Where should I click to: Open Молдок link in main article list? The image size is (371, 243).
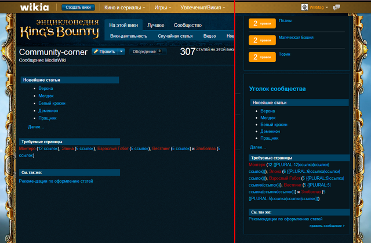pos(46,96)
